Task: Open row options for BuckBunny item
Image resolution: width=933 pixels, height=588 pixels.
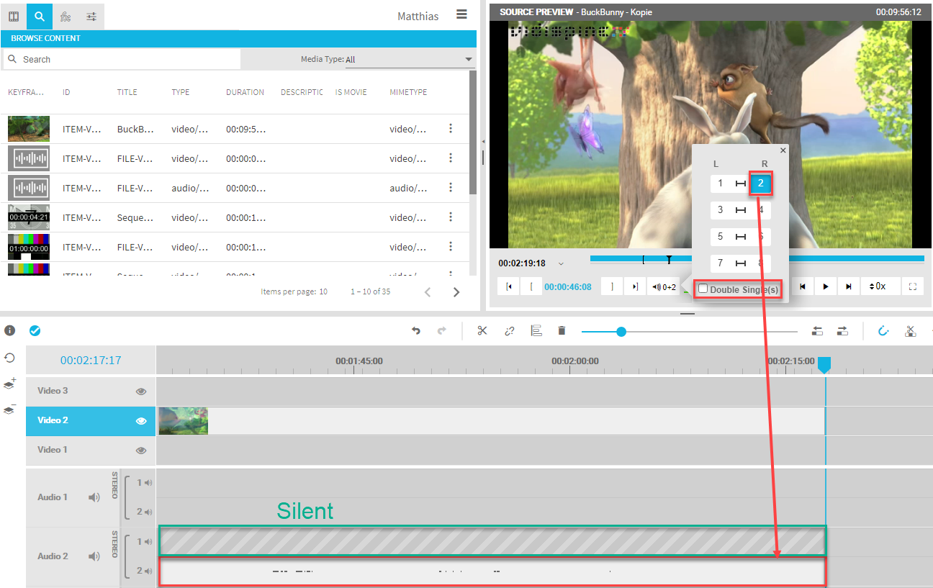Action: tap(451, 129)
